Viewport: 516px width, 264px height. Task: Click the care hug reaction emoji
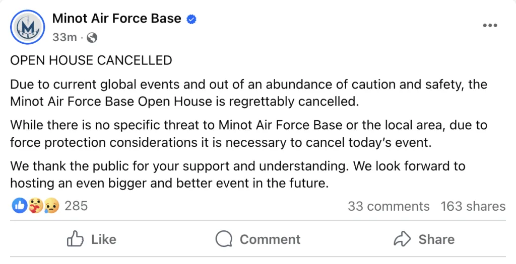click(x=36, y=206)
